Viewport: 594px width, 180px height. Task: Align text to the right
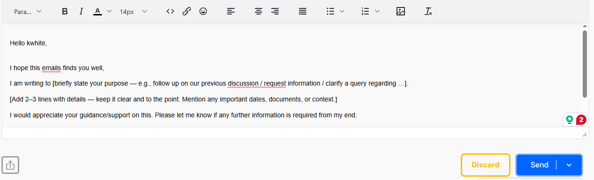point(275,12)
